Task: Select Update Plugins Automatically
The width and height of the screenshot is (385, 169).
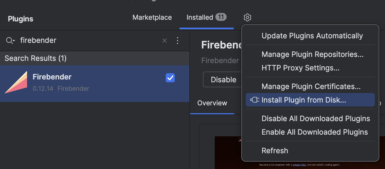Action: pyautogui.click(x=312, y=35)
